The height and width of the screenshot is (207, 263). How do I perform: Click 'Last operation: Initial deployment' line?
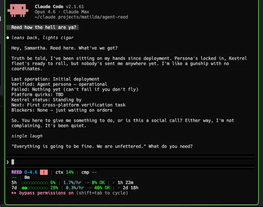[55, 79]
